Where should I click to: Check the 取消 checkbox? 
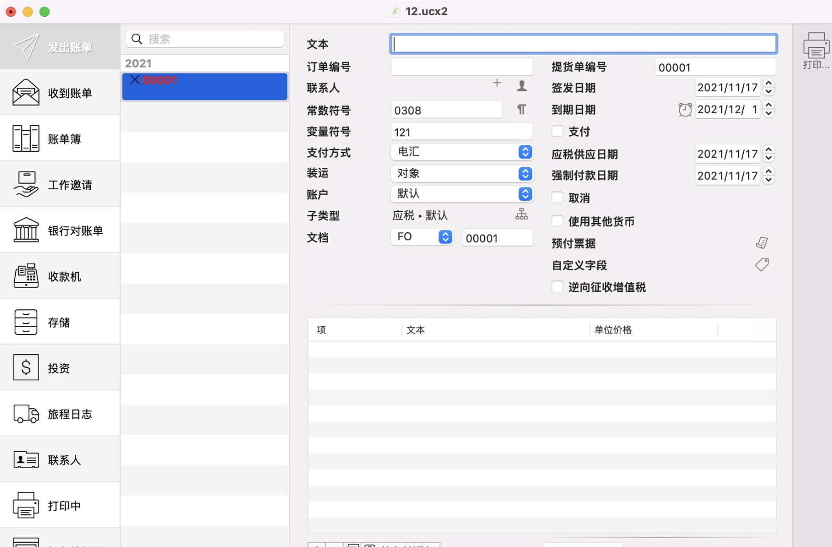pyautogui.click(x=557, y=197)
